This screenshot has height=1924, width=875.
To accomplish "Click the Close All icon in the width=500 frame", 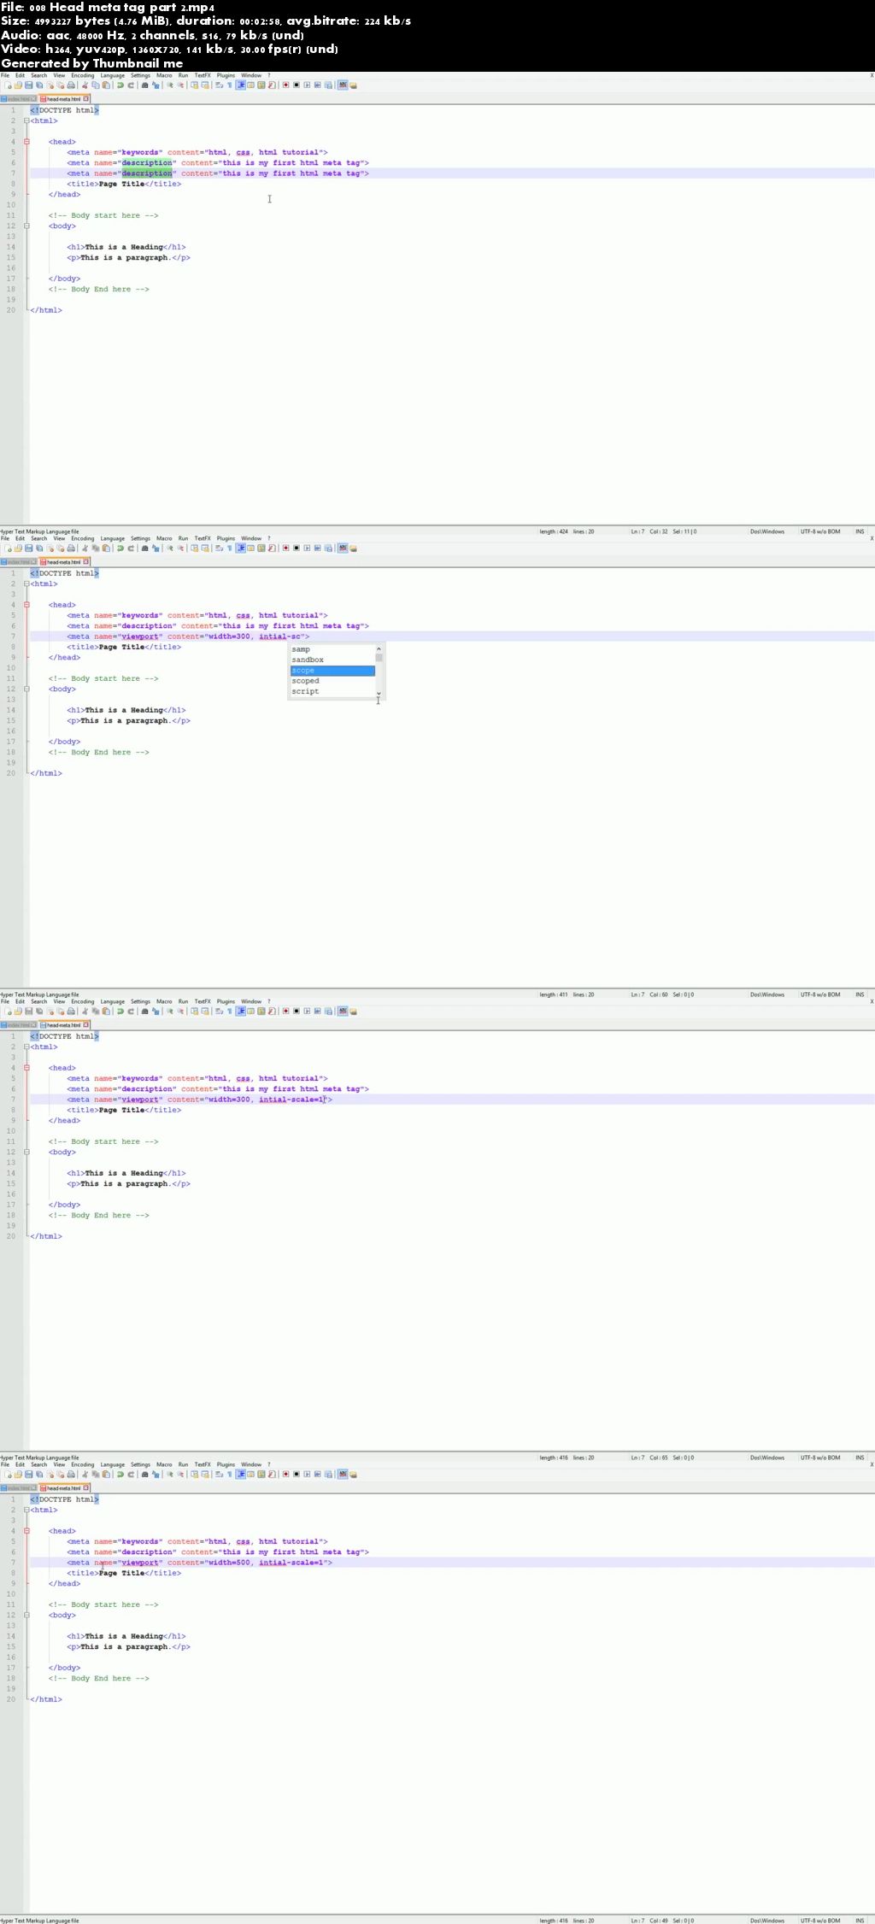I will (60, 1474).
